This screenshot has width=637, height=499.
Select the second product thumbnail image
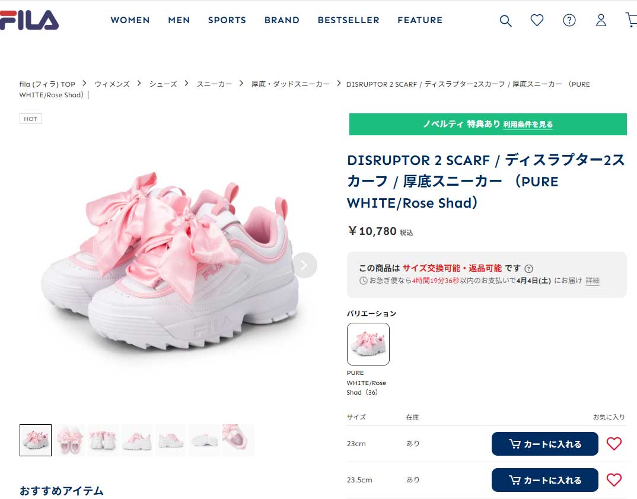coord(69,440)
